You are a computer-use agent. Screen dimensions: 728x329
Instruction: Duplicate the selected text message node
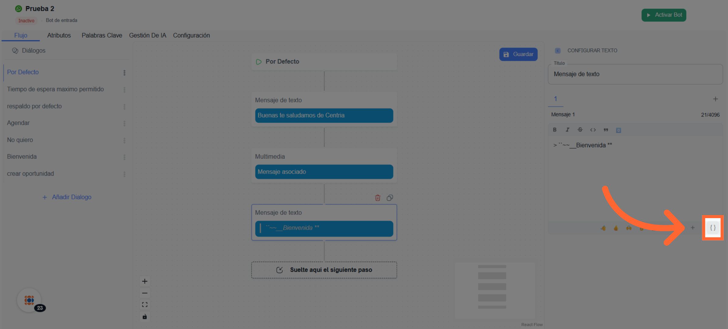(x=390, y=198)
